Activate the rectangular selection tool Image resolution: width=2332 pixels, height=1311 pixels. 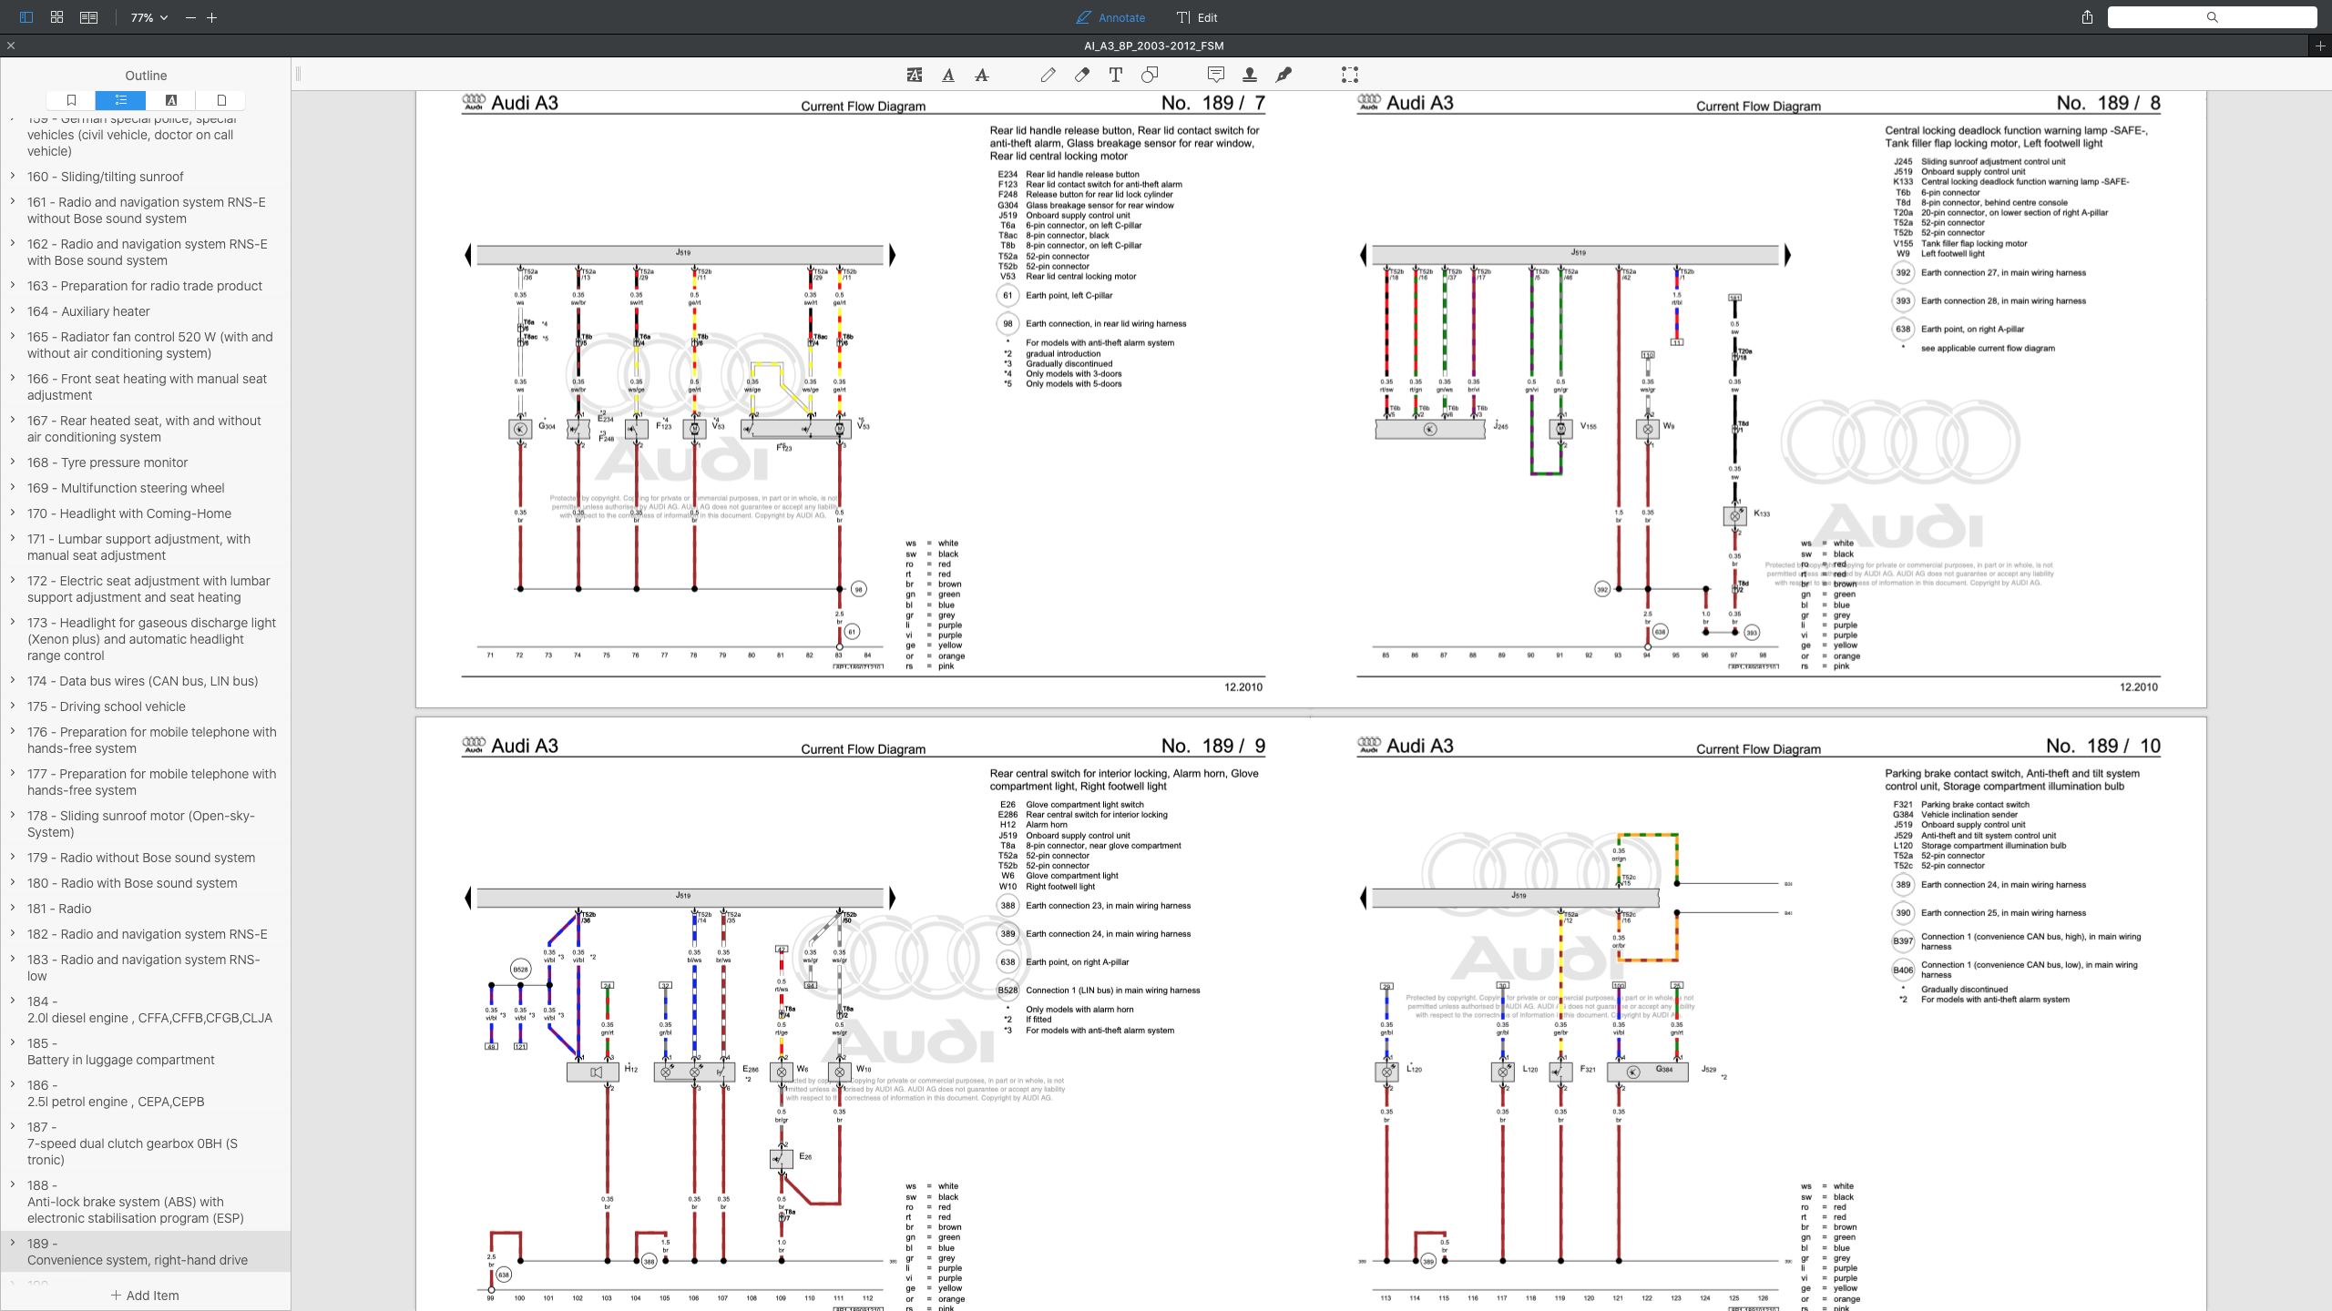[x=1349, y=75]
